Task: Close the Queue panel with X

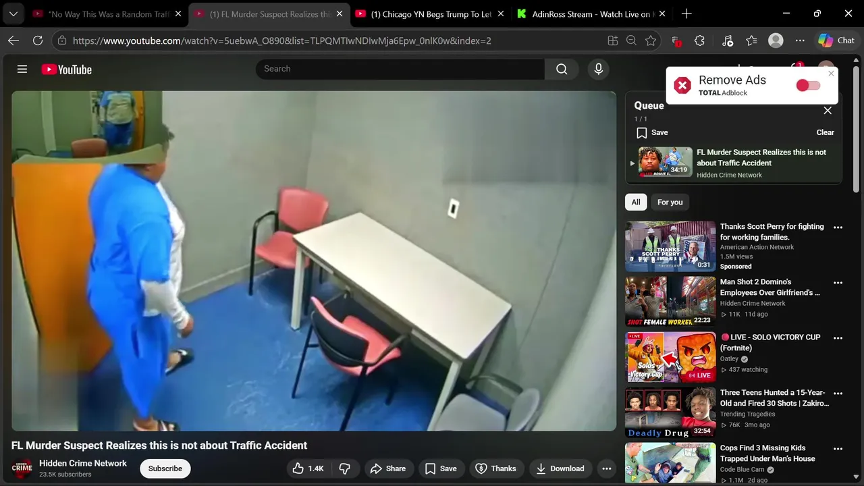Action: [x=828, y=111]
